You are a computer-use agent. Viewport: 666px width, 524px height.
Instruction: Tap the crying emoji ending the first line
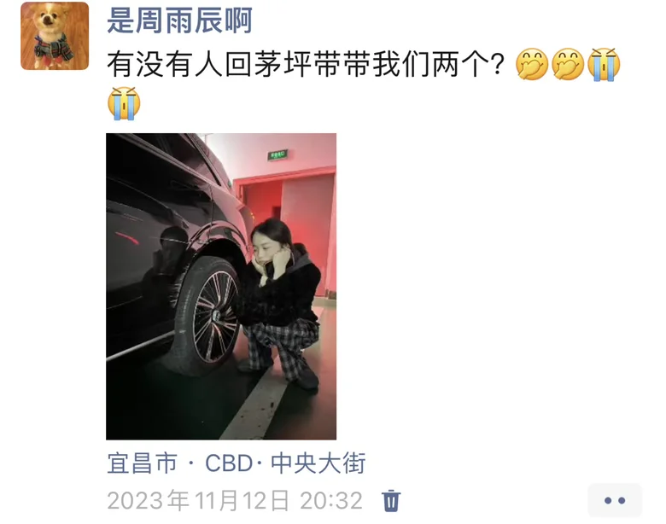tap(604, 65)
